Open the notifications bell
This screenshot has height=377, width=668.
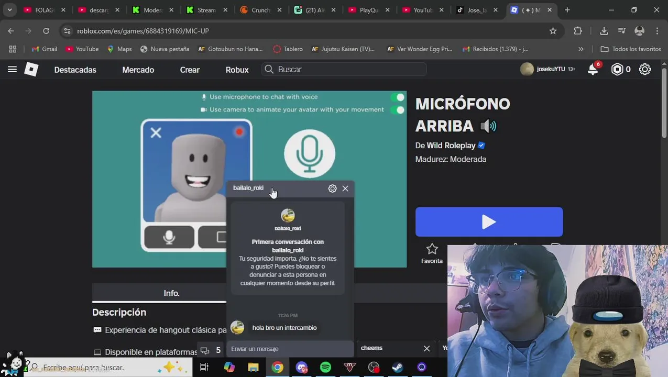point(593,69)
